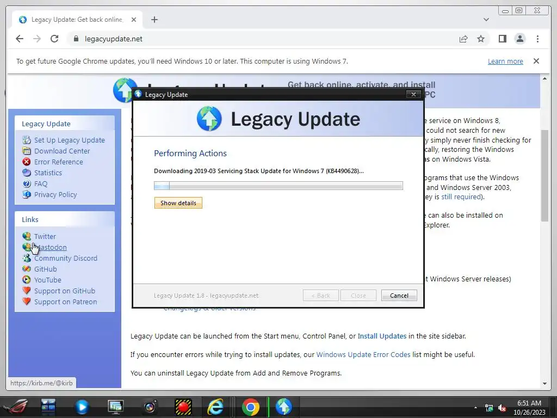Image resolution: width=557 pixels, height=418 pixels.
Task: Click the Privacy Policy info icon
Action: tap(27, 194)
